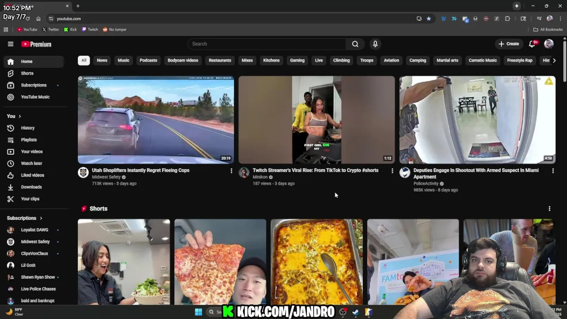Click the YouTube Premium logo
Viewport: 567px width, 319px height.
[36, 44]
